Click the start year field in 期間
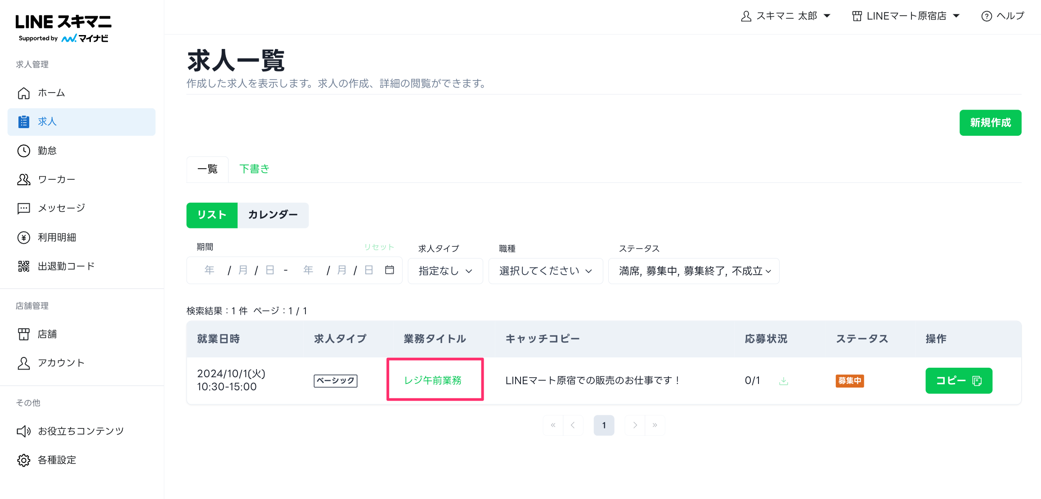This screenshot has height=499, width=1041. (x=210, y=270)
